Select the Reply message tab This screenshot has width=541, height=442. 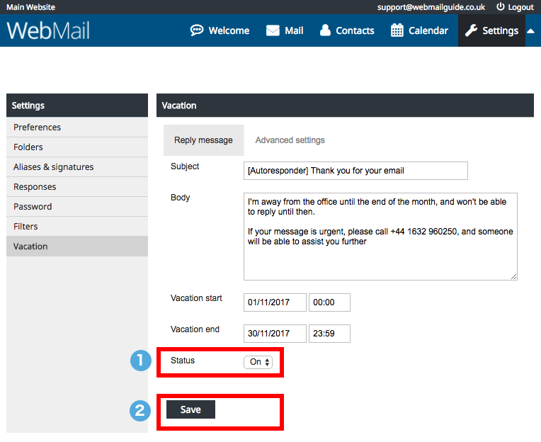203,140
